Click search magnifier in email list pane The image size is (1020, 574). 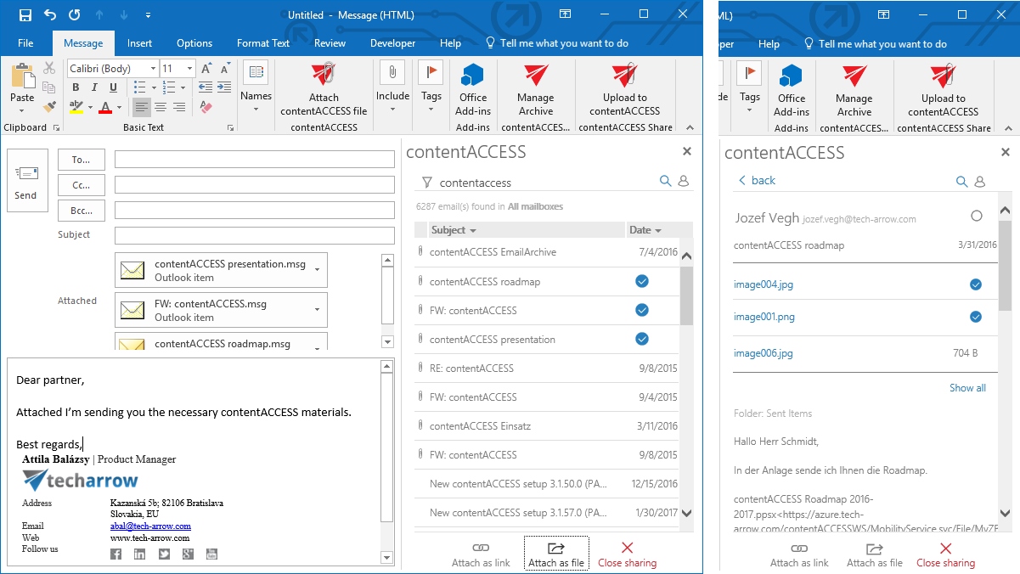click(666, 182)
